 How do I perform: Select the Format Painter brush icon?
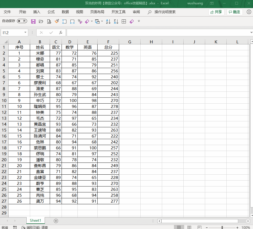pyautogui.click(x=57, y=21)
